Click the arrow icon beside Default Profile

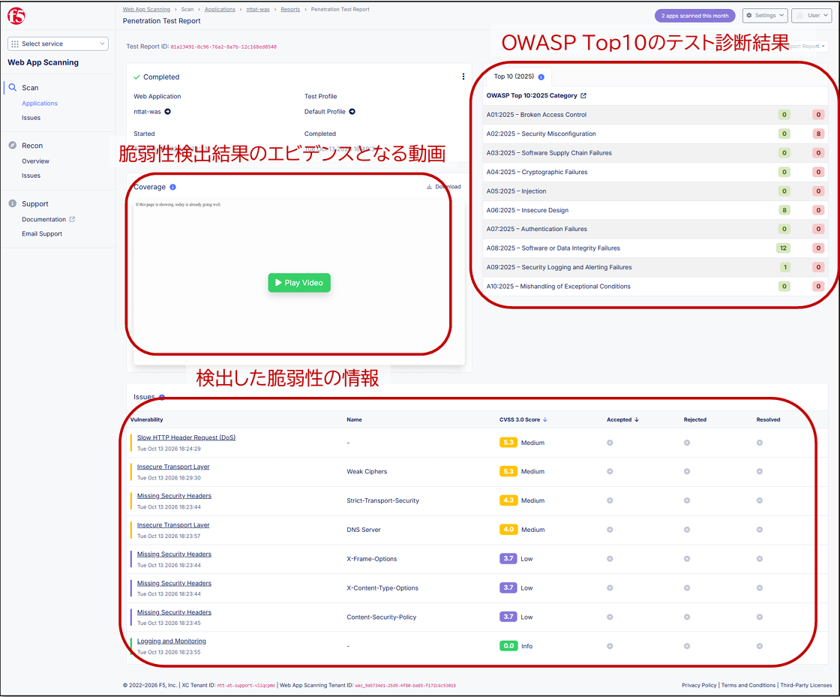(352, 112)
